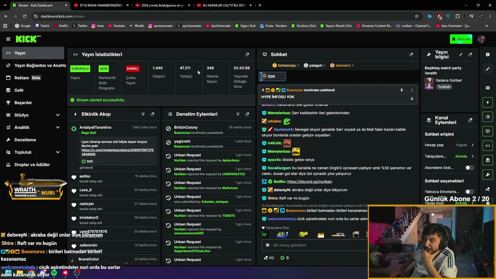The image size is (496, 279).
Task: Pop out the Yayın bilgisi panel
Action: pyautogui.click(x=470, y=55)
